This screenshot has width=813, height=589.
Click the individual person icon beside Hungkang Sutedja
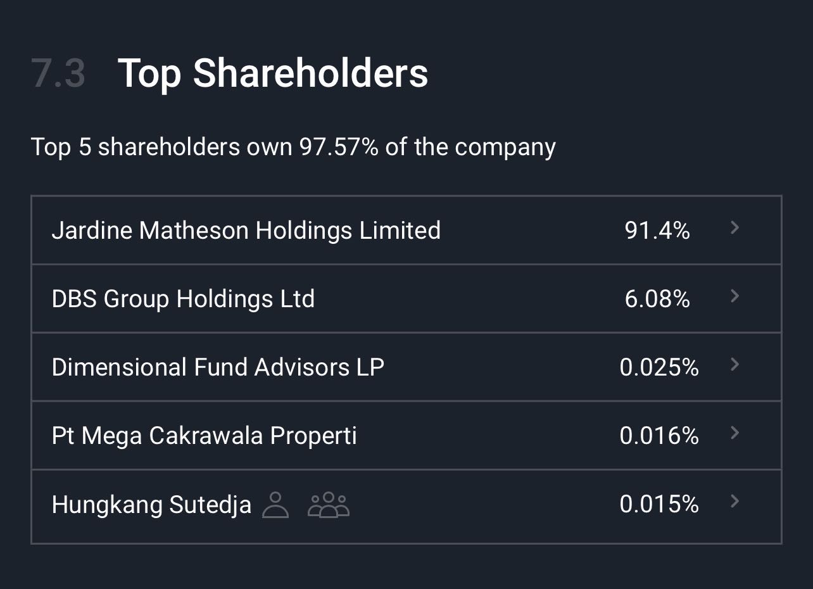coord(275,505)
